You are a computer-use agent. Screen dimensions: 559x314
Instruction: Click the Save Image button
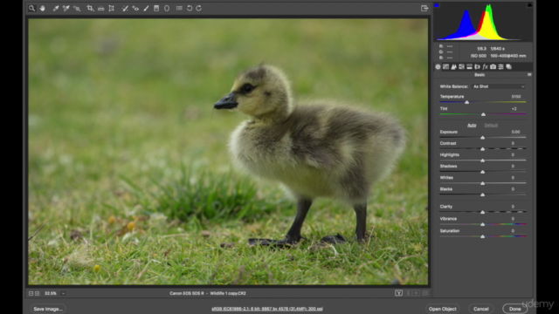click(x=48, y=309)
